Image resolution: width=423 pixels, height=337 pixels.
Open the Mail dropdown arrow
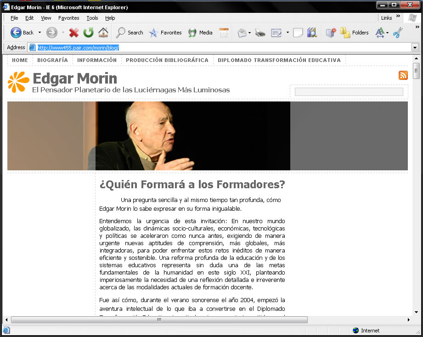(249, 33)
